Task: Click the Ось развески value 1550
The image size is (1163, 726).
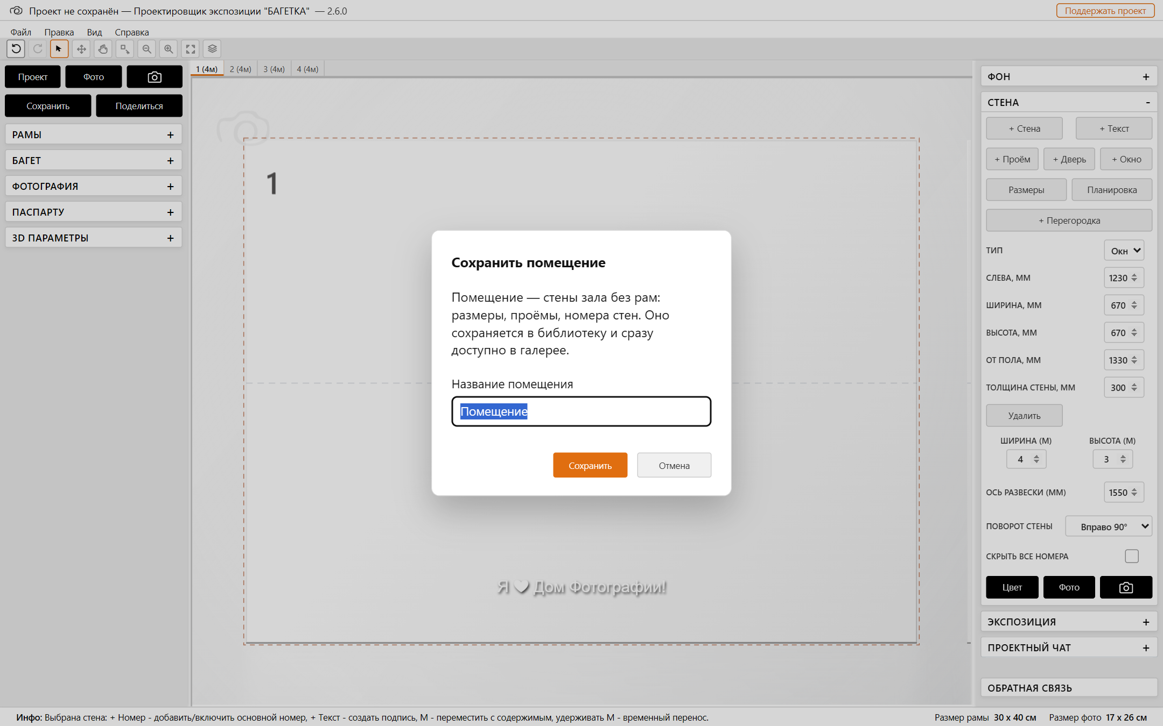Action: [x=1124, y=492]
